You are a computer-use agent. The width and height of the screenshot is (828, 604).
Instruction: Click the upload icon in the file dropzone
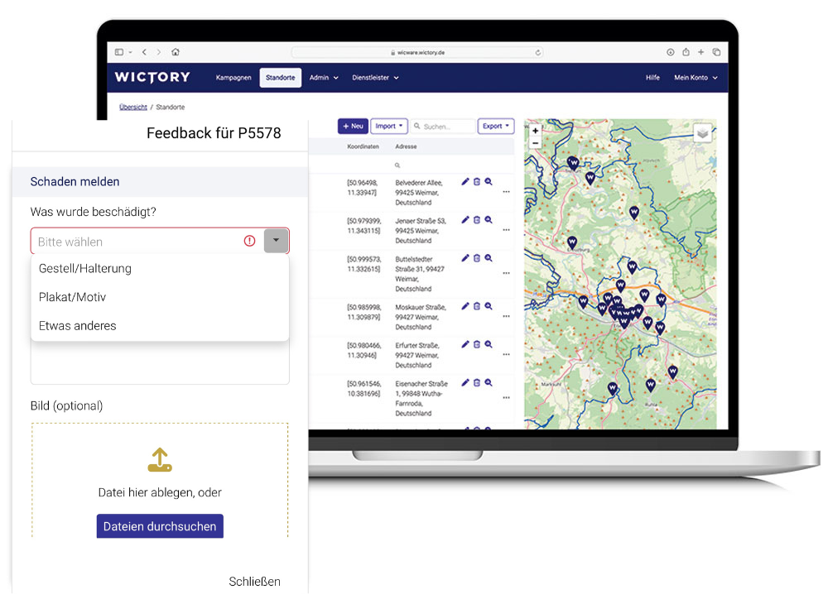pyautogui.click(x=160, y=460)
